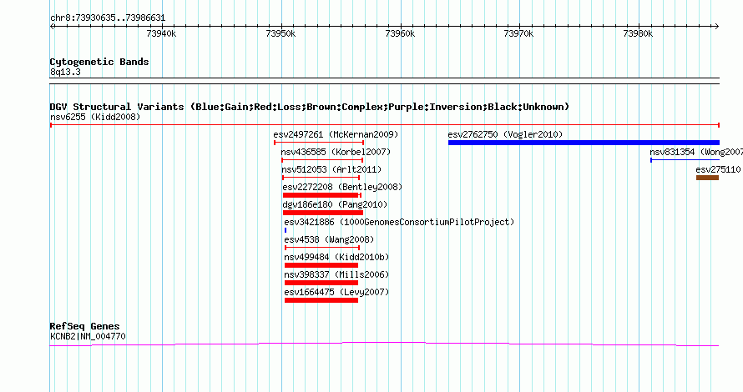Screen dimensions: 743x392
Task: Select the esv3421886 1000GenomesConsortiumPilotProject label
Action: tap(399, 222)
